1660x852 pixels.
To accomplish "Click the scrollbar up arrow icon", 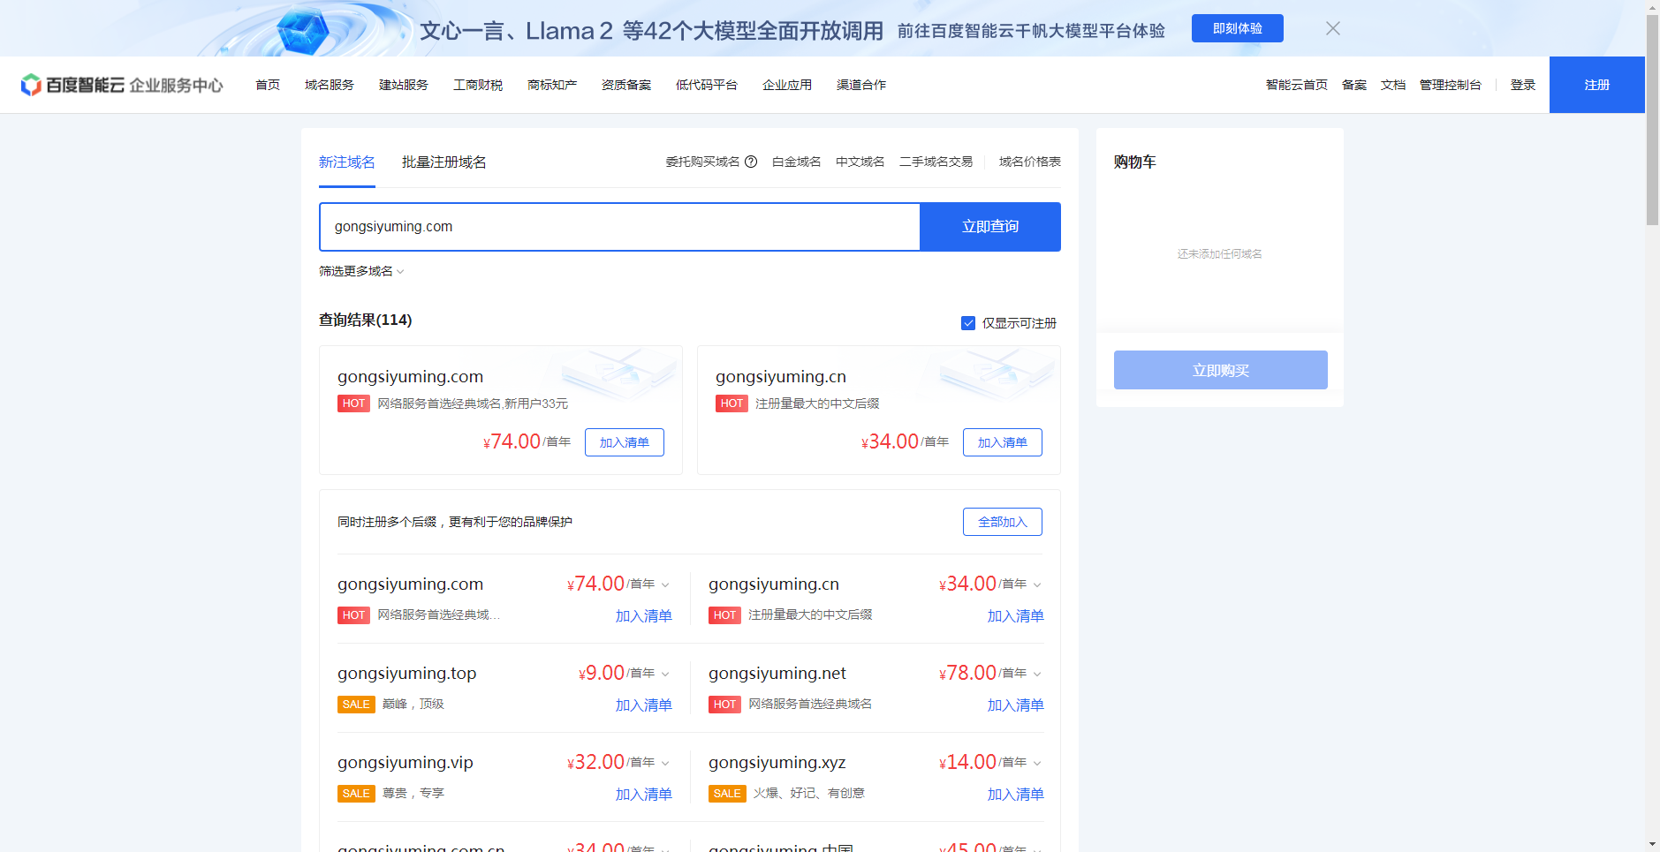I will tap(1651, 7).
